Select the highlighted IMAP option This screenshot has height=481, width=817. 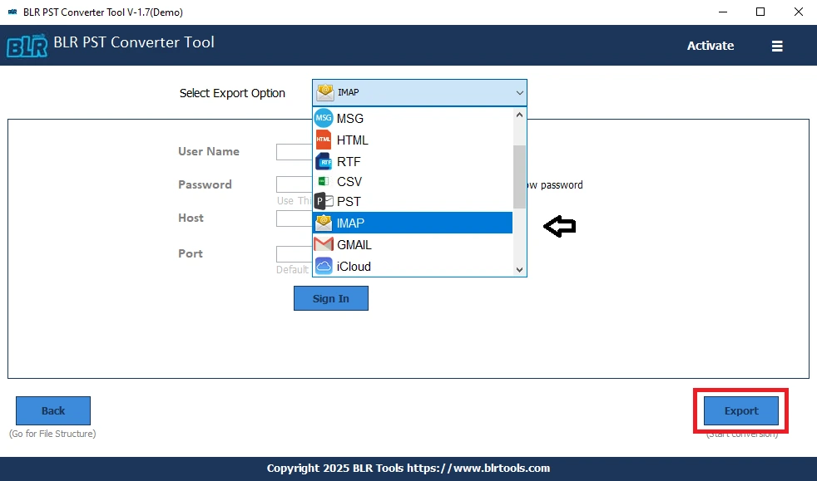coord(413,223)
